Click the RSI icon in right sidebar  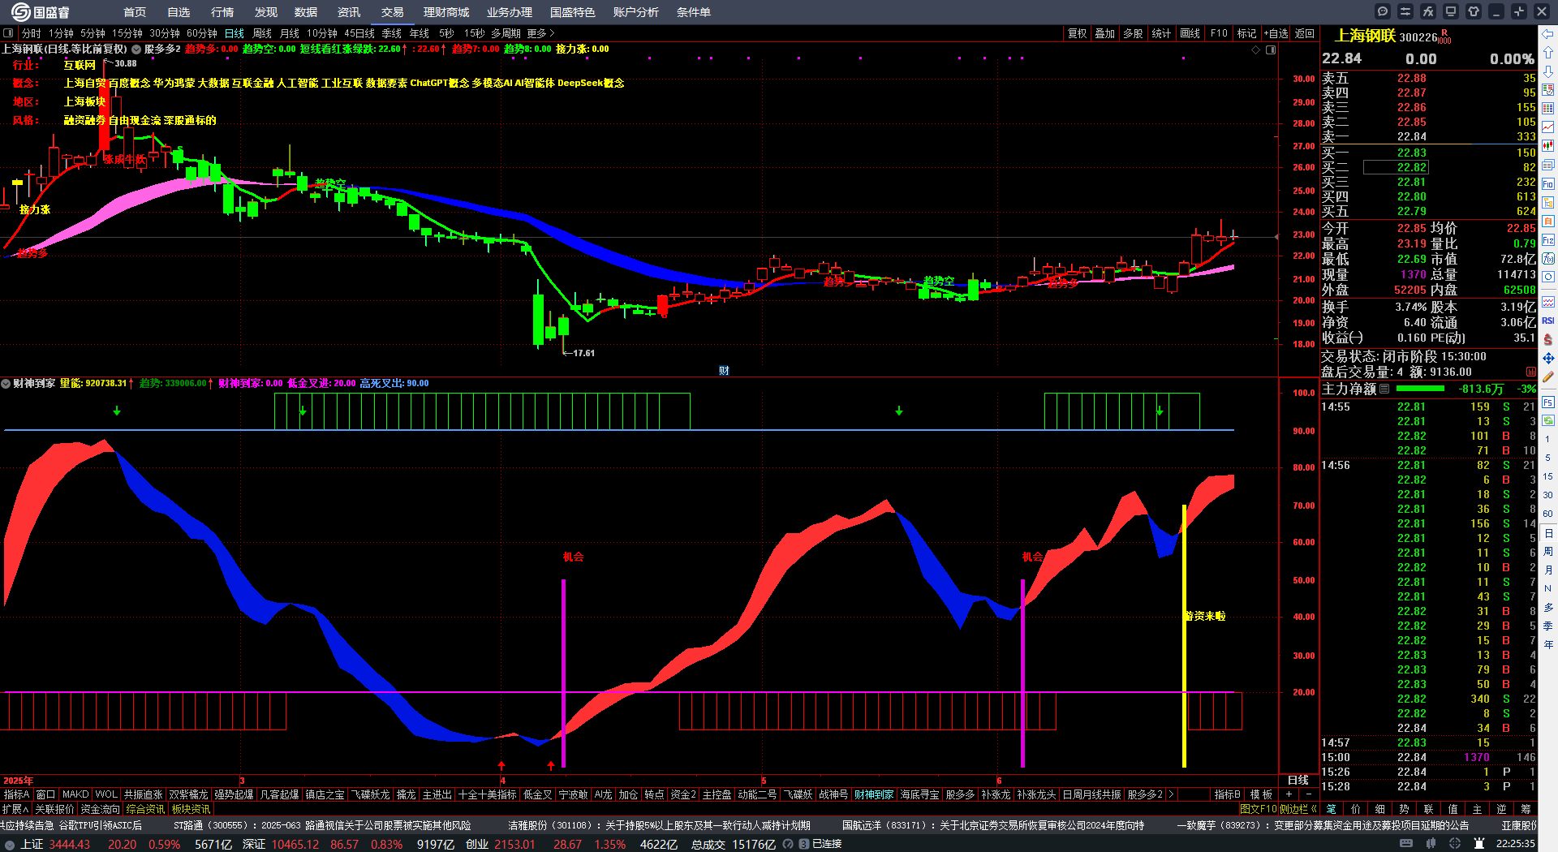tap(1548, 321)
